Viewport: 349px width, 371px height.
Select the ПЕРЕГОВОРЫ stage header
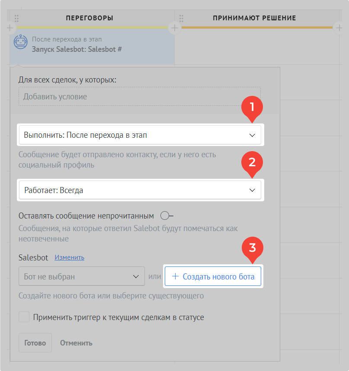[x=90, y=18]
